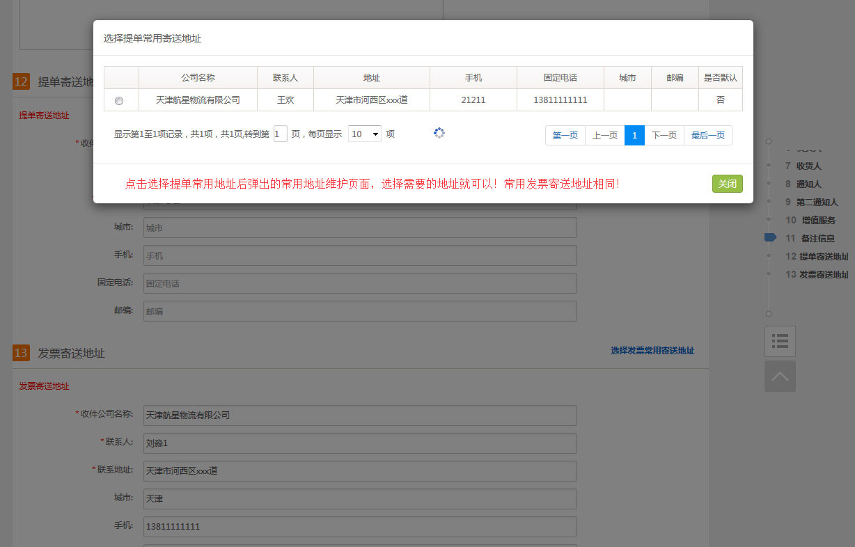Select the 天津航星物流有限公司 address radio button
Viewport: 855px width, 547px height.
tap(119, 101)
